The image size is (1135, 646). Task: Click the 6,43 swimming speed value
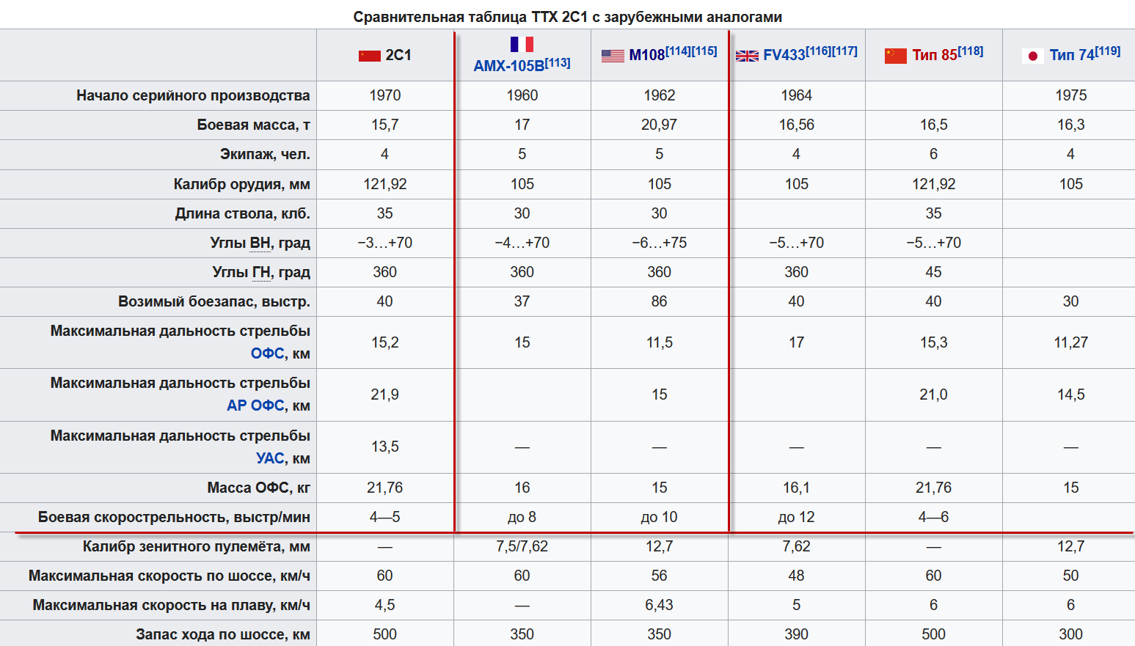click(x=660, y=605)
